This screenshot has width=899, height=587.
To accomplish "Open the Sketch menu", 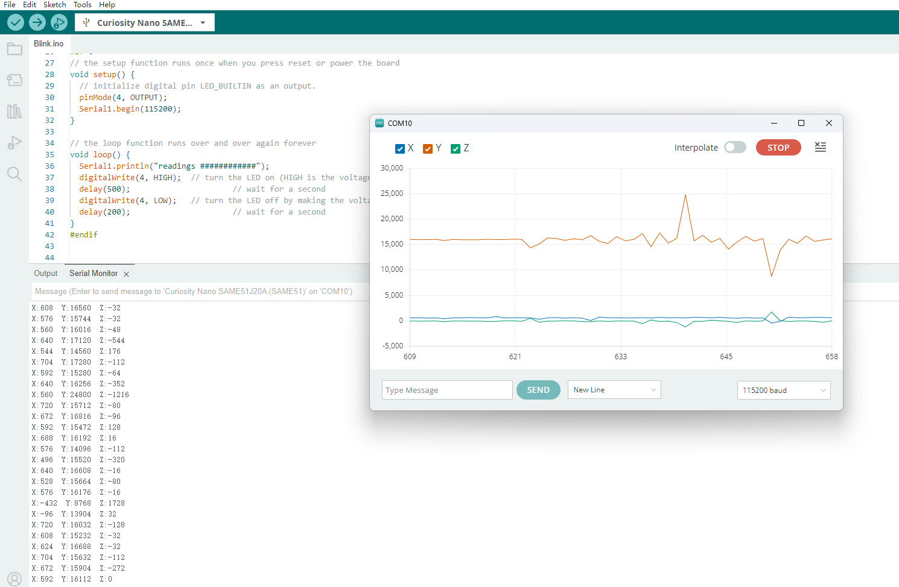I will pos(55,5).
